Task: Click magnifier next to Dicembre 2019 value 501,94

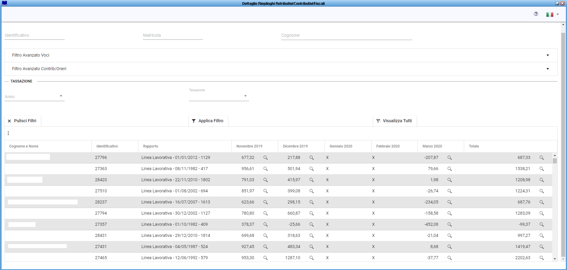Action: [311, 169]
